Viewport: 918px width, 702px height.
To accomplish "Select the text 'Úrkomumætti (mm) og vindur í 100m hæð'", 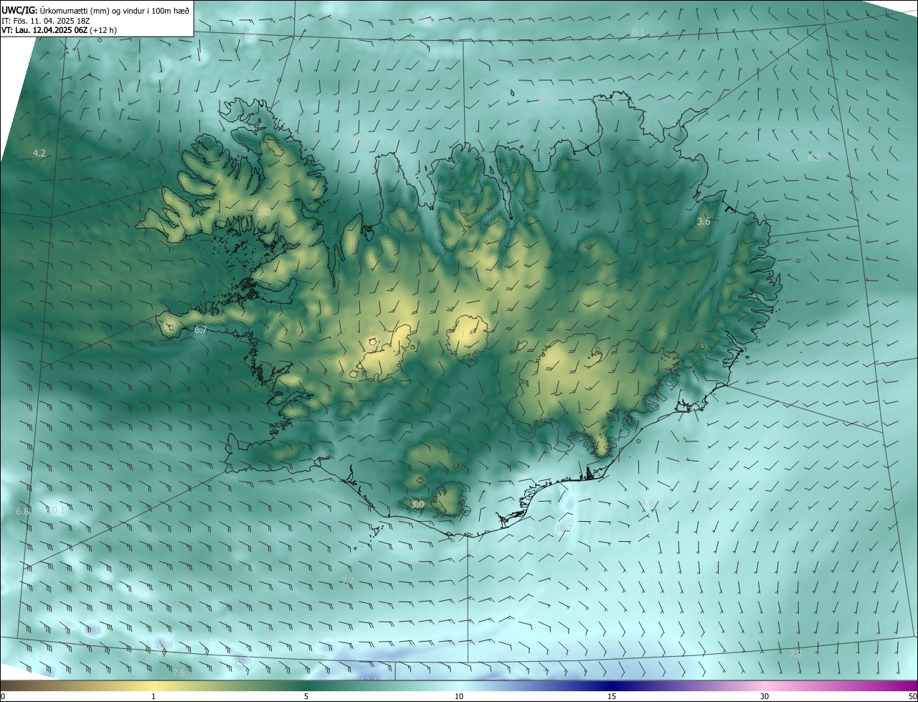I will click(x=115, y=10).
